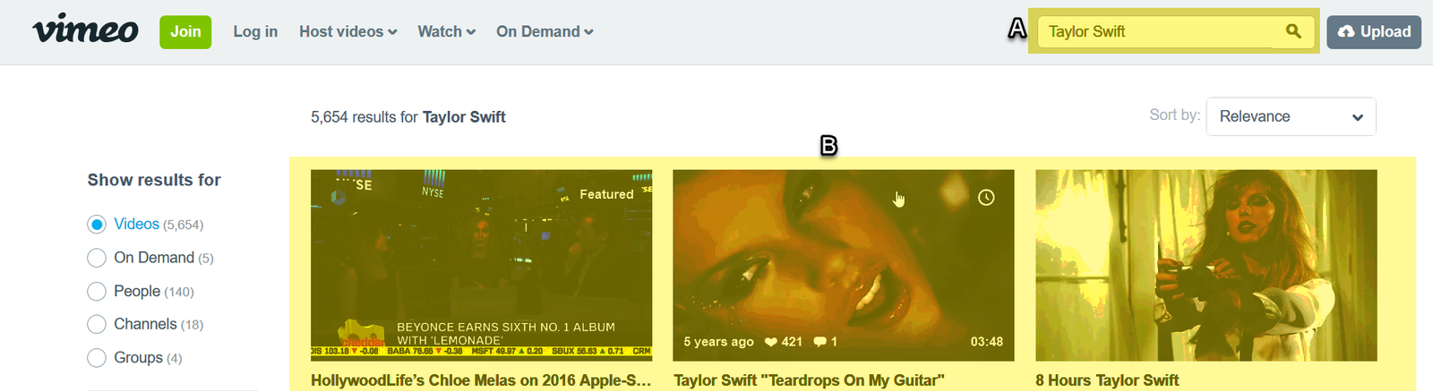Click the Log in link
Screen dimensions: 1433x392
pyautogui.click(x=255, y=31)
